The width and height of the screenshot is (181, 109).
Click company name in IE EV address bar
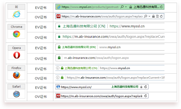click(x=146, y=7)
